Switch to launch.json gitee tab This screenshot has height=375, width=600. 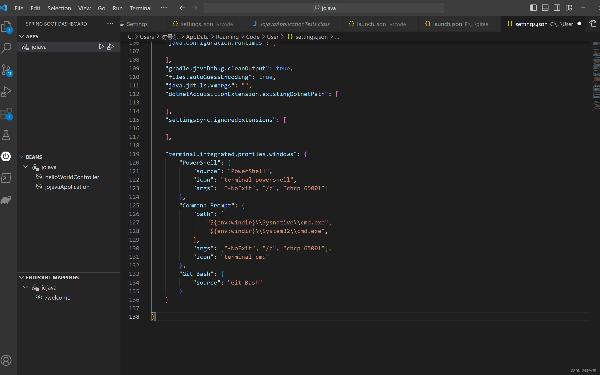pos(460,24)
